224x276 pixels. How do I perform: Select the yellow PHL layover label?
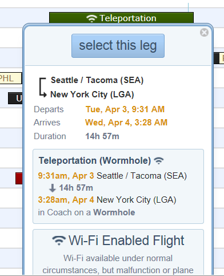11,78
